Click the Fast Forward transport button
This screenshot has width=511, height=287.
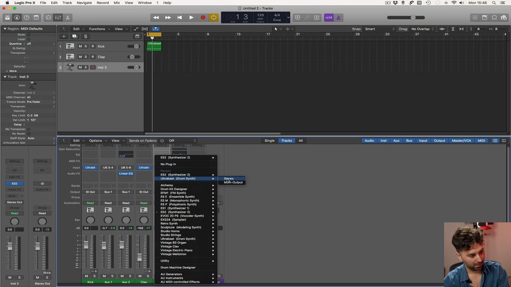[x=168, y=18]
